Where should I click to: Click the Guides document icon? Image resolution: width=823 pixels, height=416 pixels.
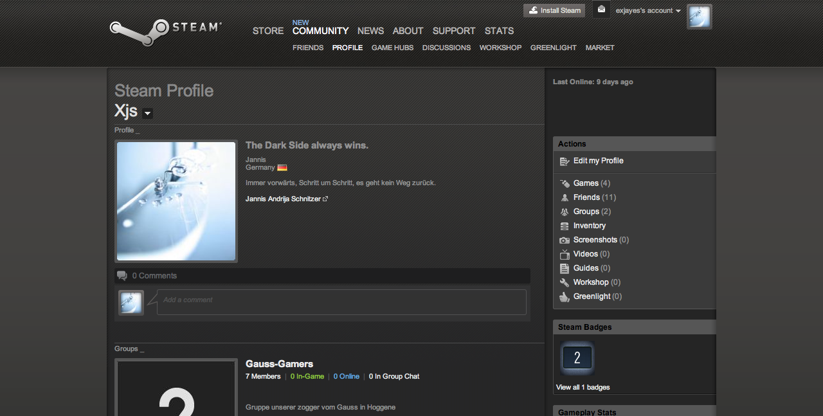(565, 268)
